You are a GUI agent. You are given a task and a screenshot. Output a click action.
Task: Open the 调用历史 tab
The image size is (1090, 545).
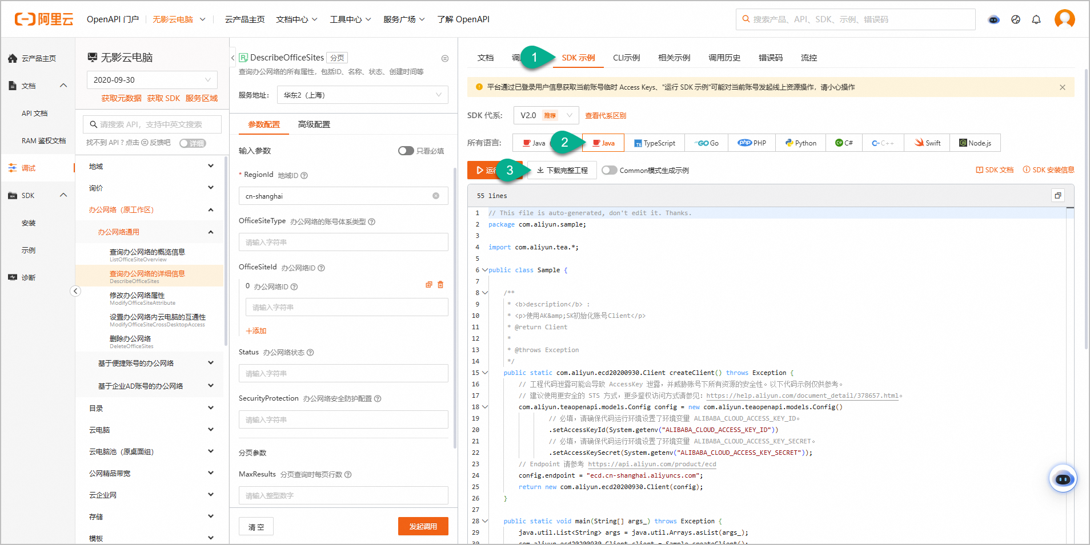click(x=724, y=58)
